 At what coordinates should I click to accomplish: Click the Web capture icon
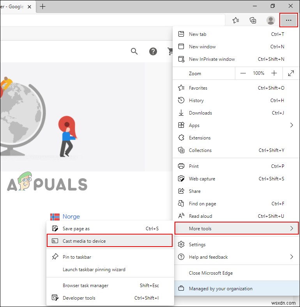(x=181, y=178)
